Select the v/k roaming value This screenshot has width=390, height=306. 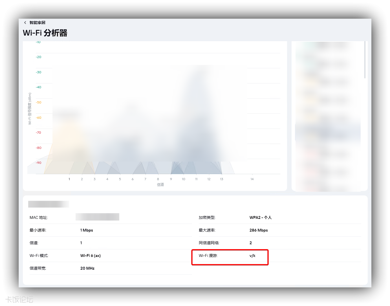[x=252, y=256]
